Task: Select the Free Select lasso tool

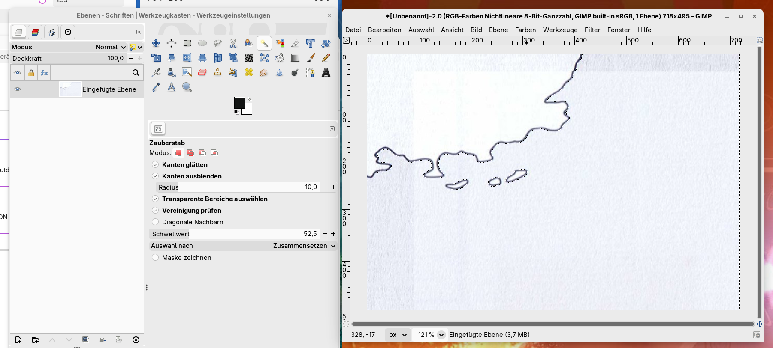Action: click(x=218, y=43)
